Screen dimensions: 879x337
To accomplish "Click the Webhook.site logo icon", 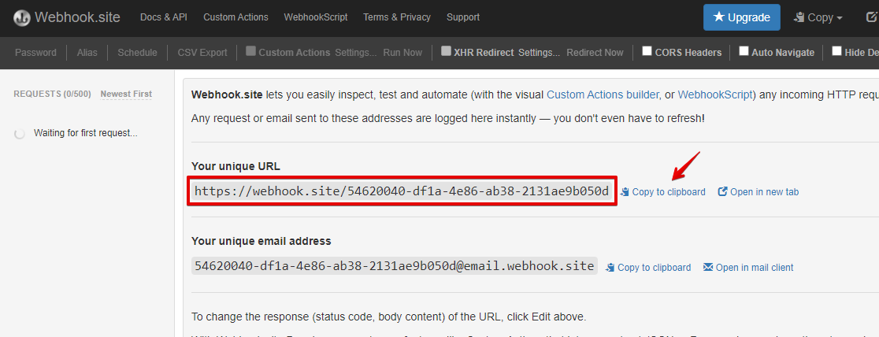I will 22,17.
